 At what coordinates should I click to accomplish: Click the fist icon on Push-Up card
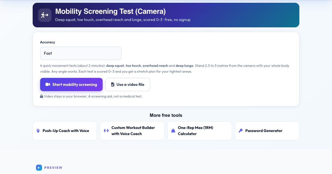(x=38, y=131)
